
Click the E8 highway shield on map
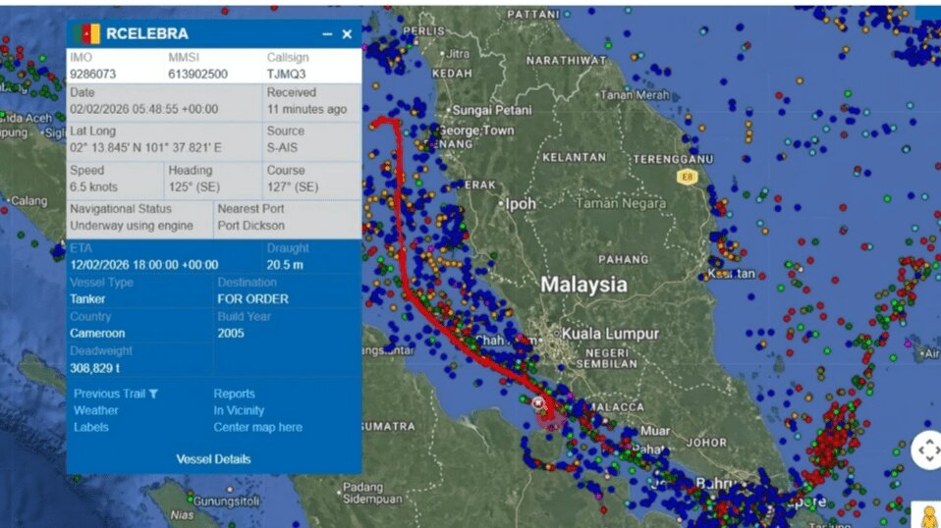[686, 177]
